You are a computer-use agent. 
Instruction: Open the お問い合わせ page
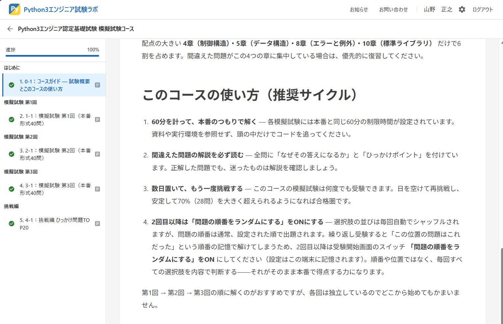click(393, 10)
